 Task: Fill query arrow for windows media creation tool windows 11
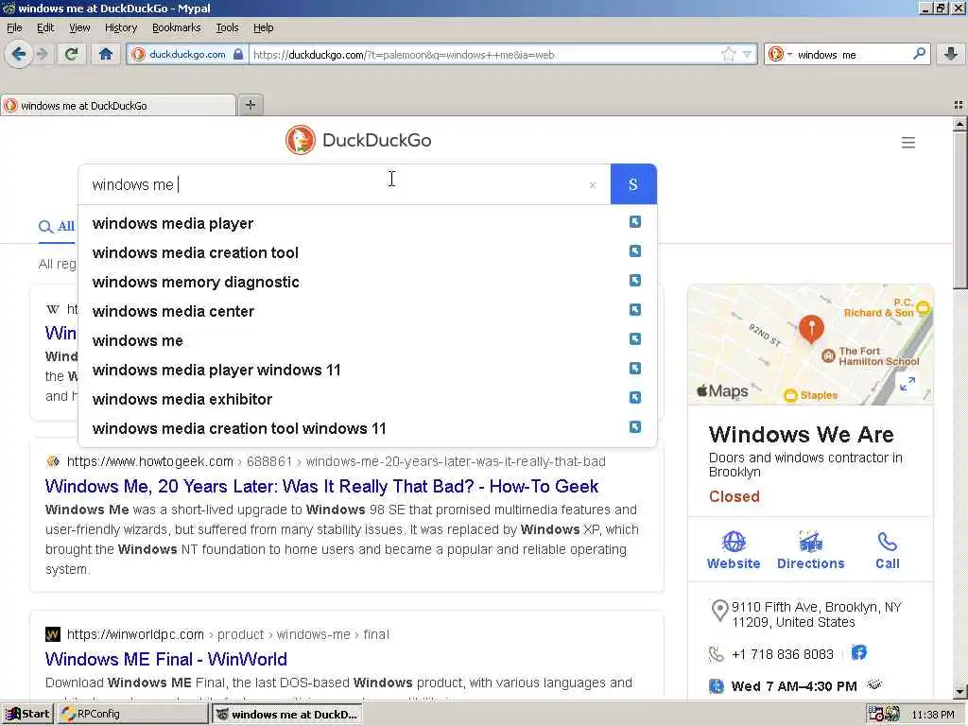pyautogui.click(x=634, y=426)
